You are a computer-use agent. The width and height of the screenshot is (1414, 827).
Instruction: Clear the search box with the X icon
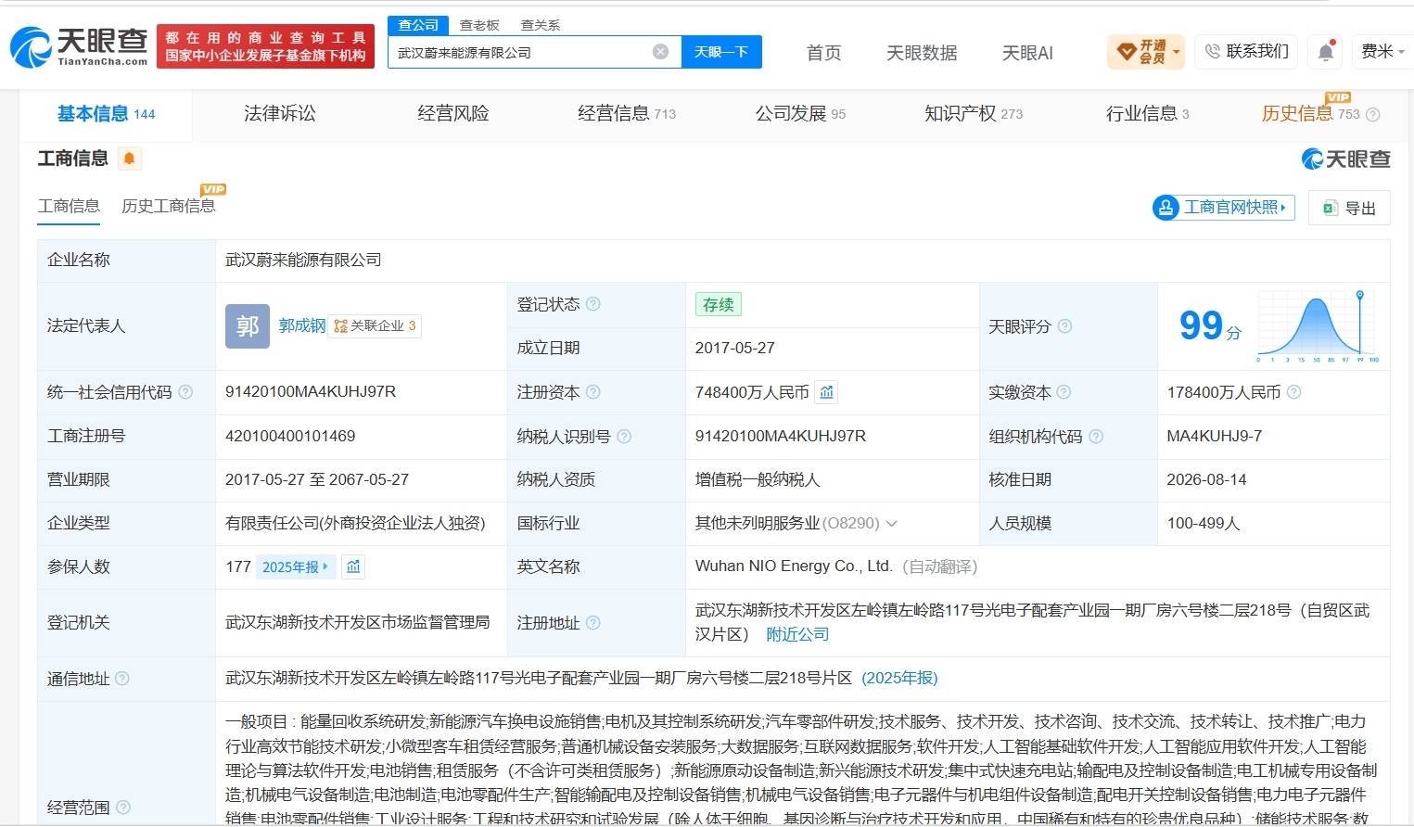tap(660, 52)
